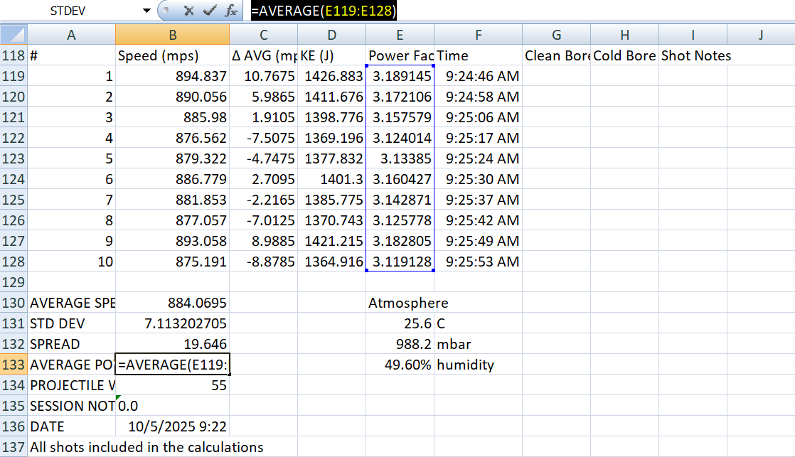Select row 118 header
Screen dimensions: 795x457
(14, 56)
